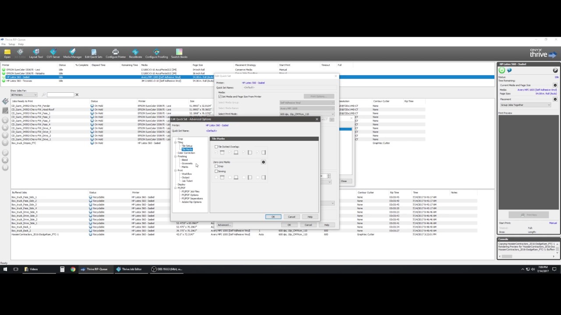The height and width of the screenshot is (315, 561).
Task: Check the Sewing zero-line mark option
Action: (x=216, y=171)
